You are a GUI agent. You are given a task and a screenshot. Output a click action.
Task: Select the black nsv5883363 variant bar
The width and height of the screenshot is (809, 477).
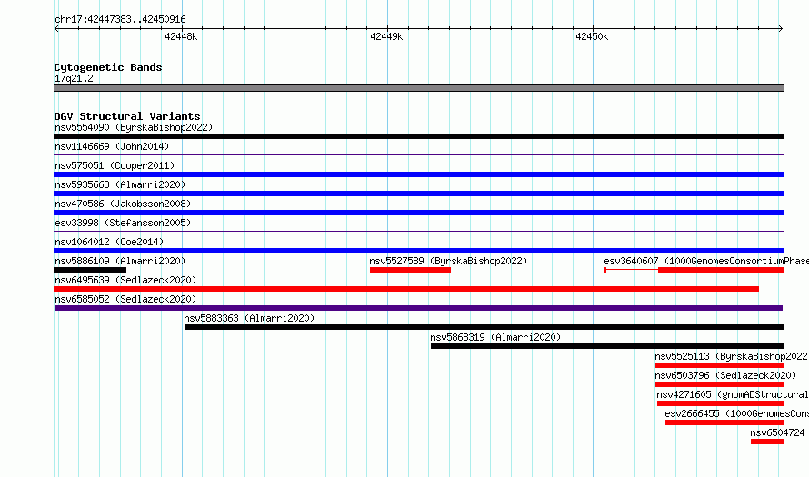coord(484,327)
